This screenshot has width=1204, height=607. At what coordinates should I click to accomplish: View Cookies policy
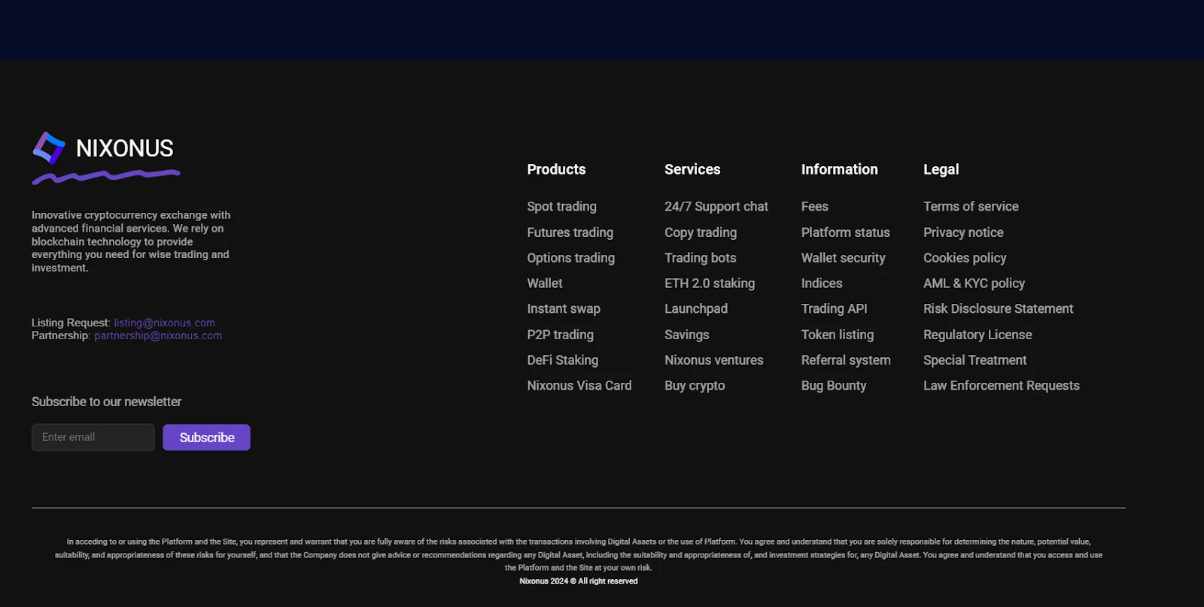(x=965, y=258)
